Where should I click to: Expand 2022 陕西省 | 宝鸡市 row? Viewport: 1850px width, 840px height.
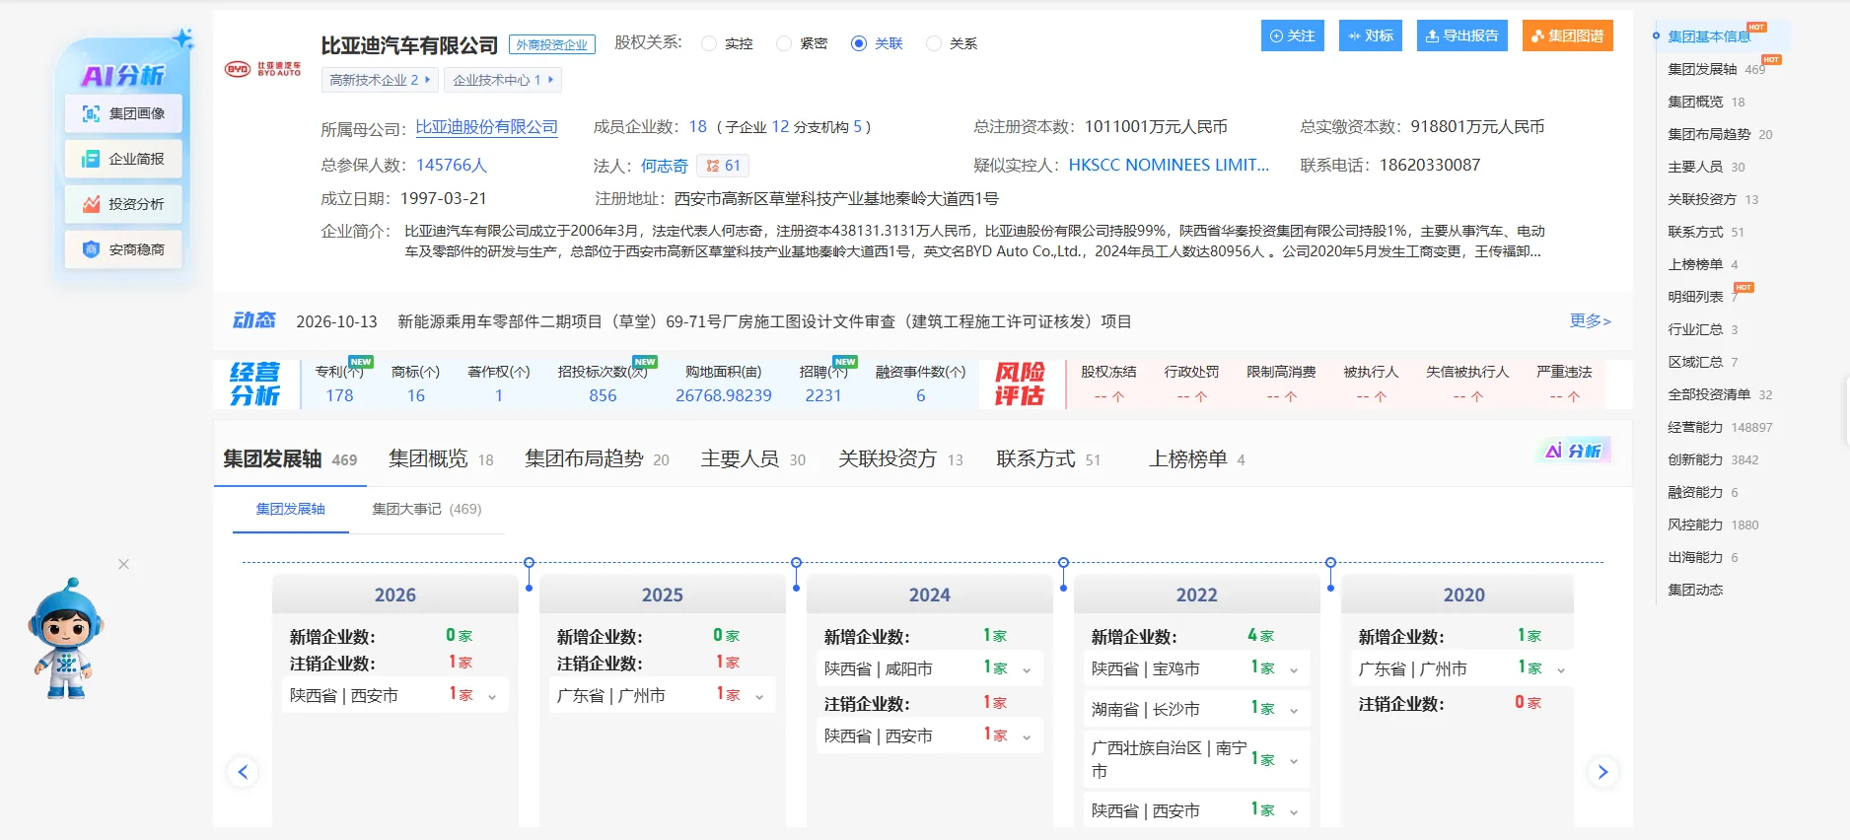tap(1196, 668)
